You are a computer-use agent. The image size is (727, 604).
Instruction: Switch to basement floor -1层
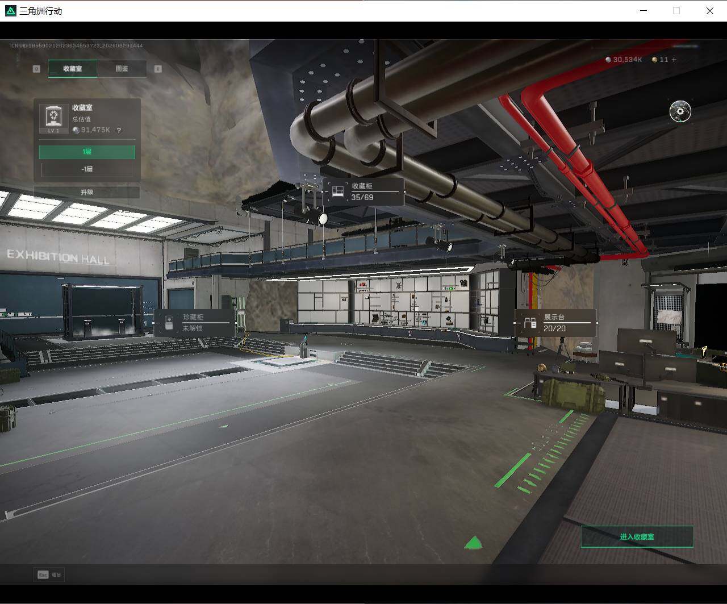tap(87, 169)
